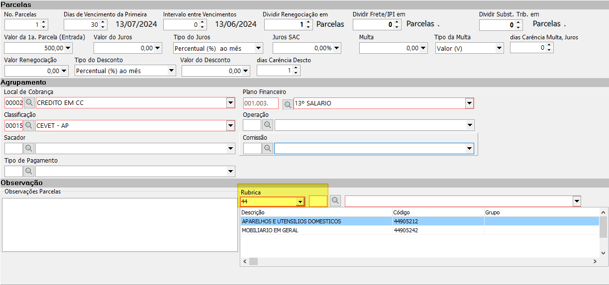Click the Rubrica list horizontal scrollbar left arrow
Viewport: 609px width, 285px height.
coord(244,262)
